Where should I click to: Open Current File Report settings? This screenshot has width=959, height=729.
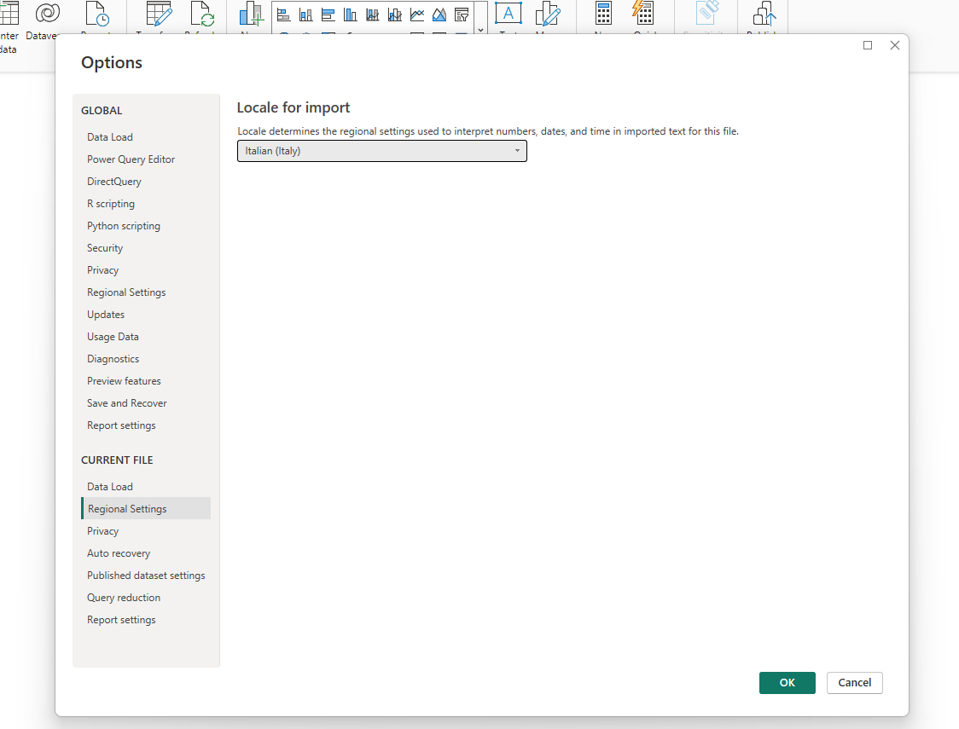point(121,620)
